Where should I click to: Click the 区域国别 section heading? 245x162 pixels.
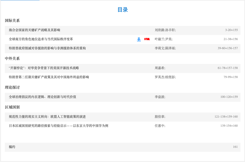(x=12, y=107)
